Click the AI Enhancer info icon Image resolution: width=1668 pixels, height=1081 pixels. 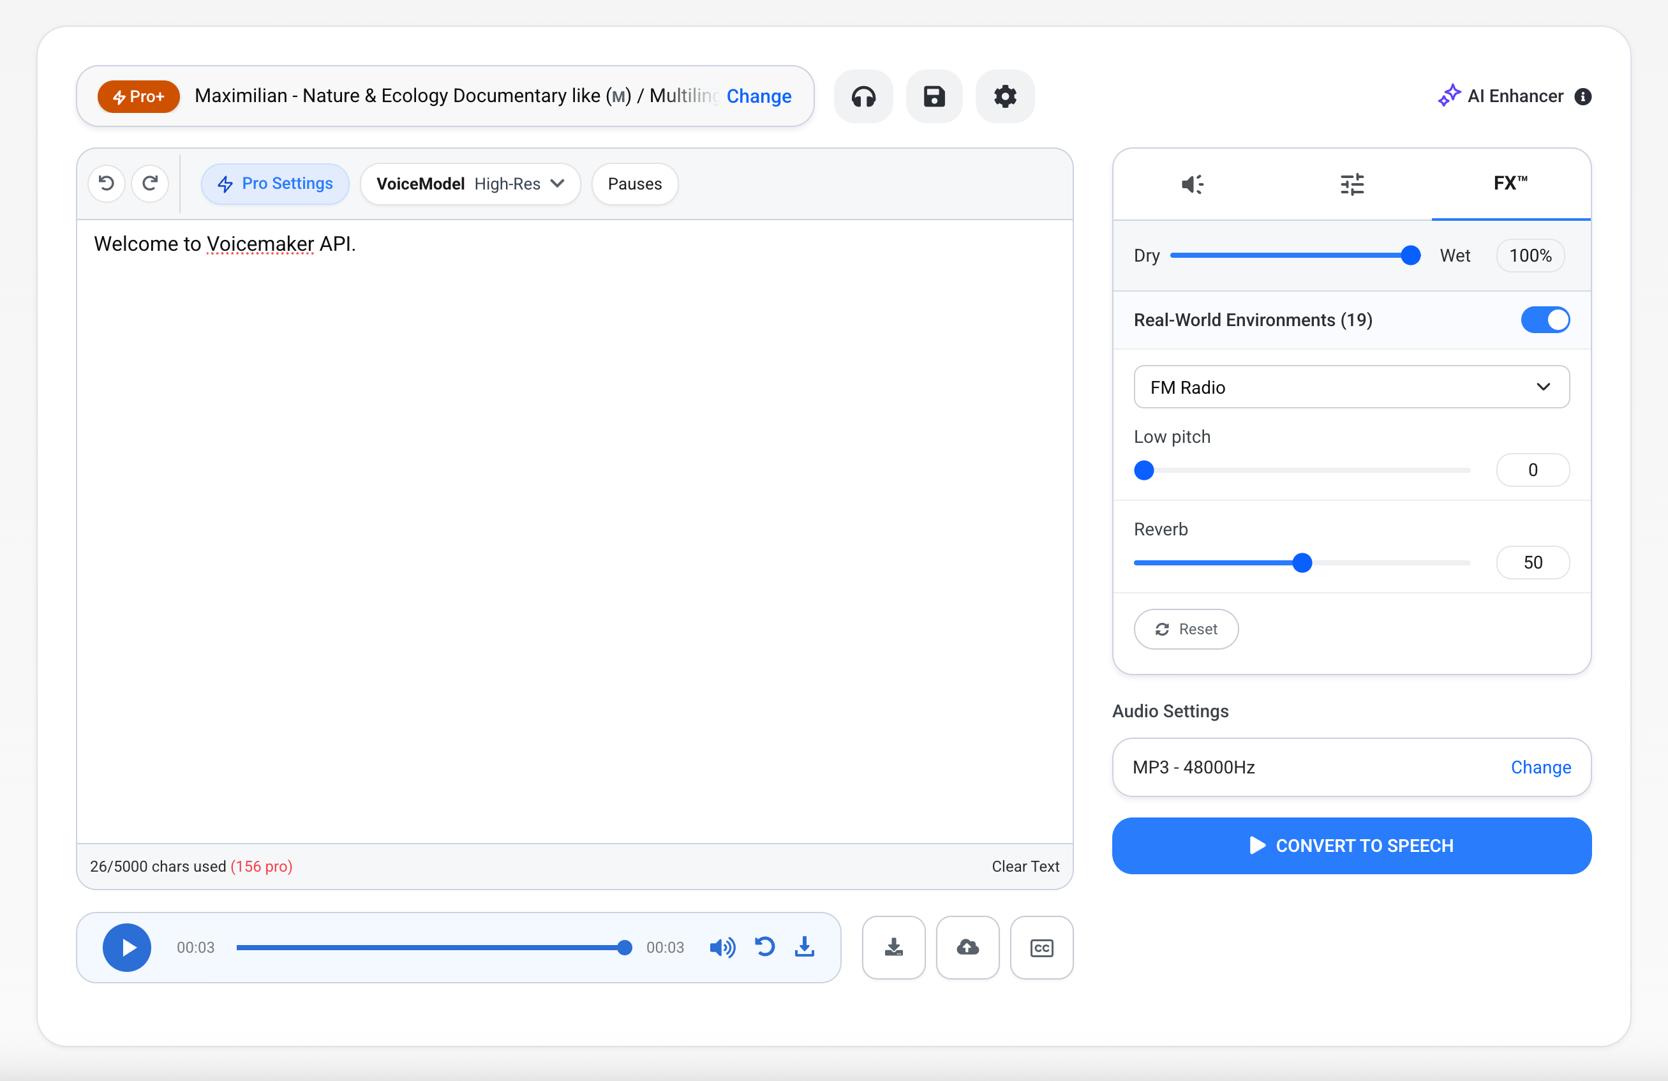coord(1582,97)
